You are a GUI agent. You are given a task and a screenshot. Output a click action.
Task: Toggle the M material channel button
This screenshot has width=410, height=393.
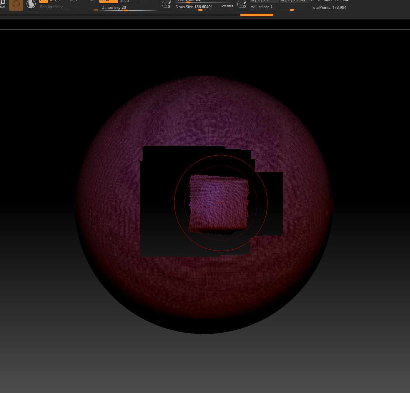tap(92, 1)
